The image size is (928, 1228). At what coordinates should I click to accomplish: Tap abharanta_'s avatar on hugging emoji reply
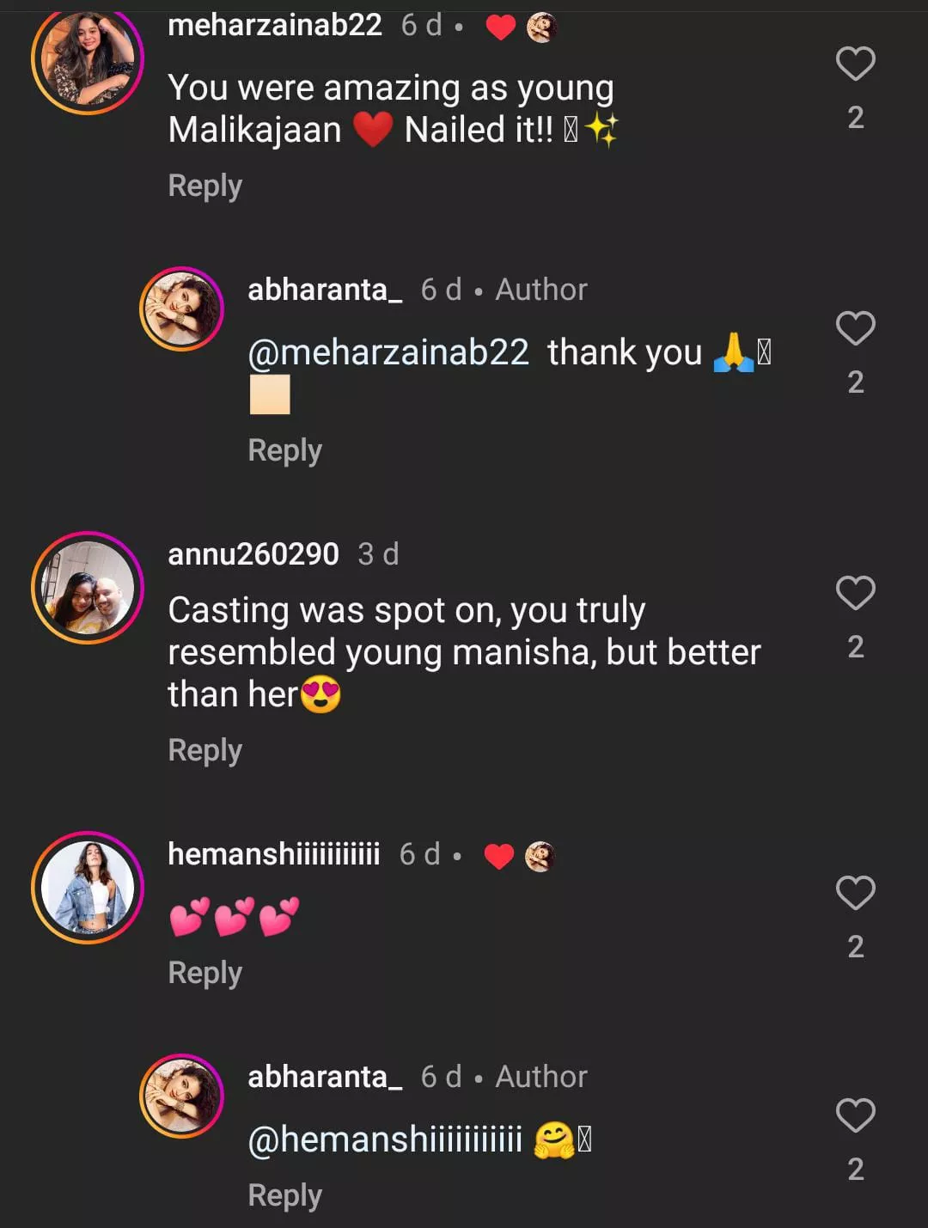point(181,1096)
